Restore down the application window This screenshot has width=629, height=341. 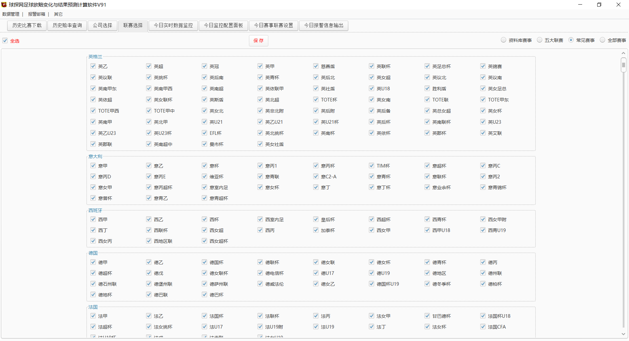599,5
